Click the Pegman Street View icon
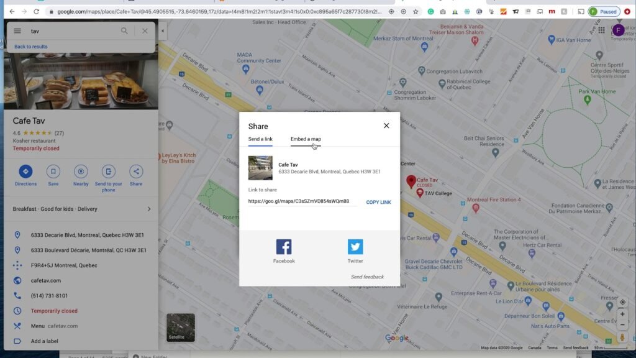 click(622, 337)
